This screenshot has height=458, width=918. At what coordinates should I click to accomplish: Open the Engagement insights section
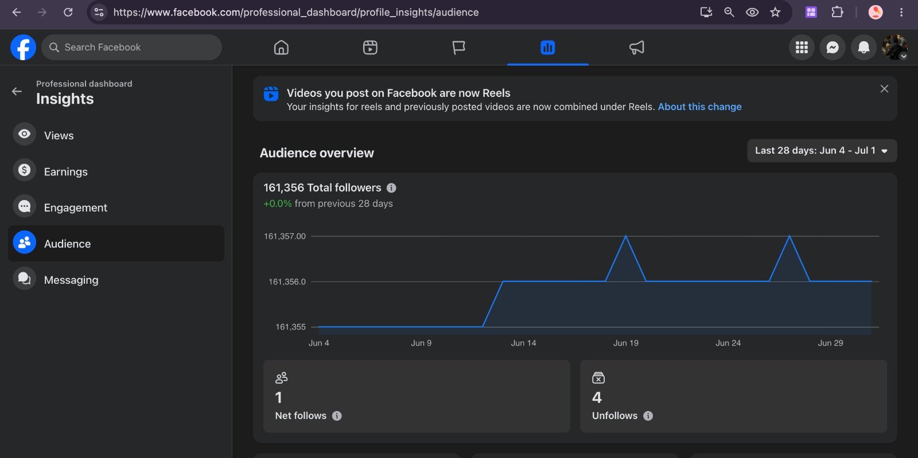116,208
